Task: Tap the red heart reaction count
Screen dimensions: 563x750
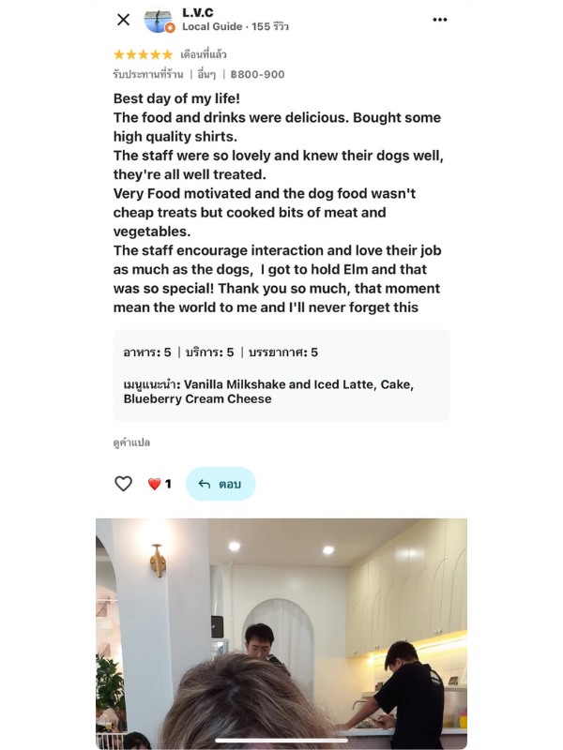Action: click(160, 484)
